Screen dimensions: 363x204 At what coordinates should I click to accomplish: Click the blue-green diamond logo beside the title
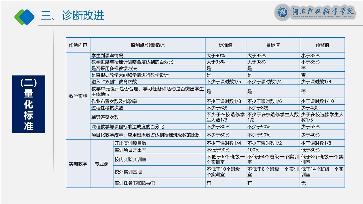pyautogui.click(x=24, y=16)
